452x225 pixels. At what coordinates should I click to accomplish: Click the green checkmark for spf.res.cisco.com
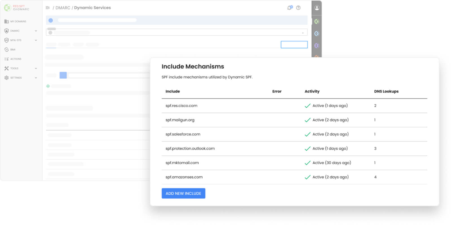point(307,106)
